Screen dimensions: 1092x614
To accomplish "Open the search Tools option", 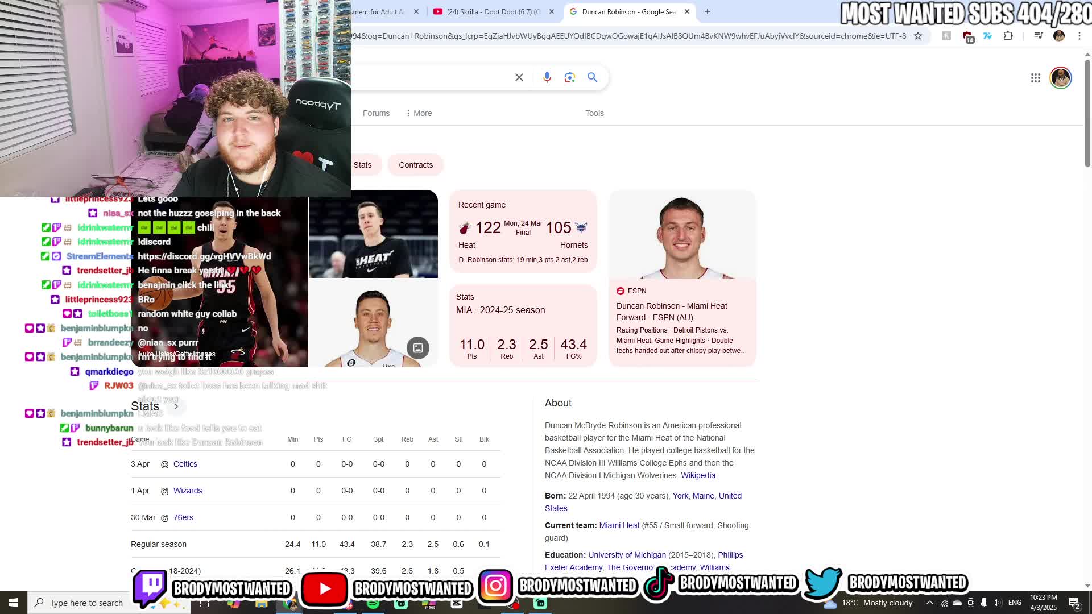I will point(594,113).
